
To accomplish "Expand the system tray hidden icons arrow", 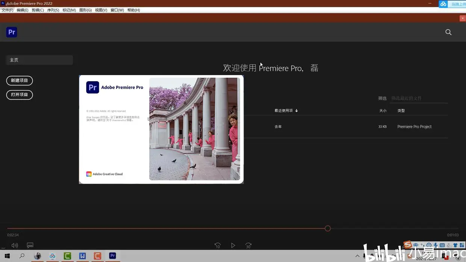I will [x=357, y=256].
